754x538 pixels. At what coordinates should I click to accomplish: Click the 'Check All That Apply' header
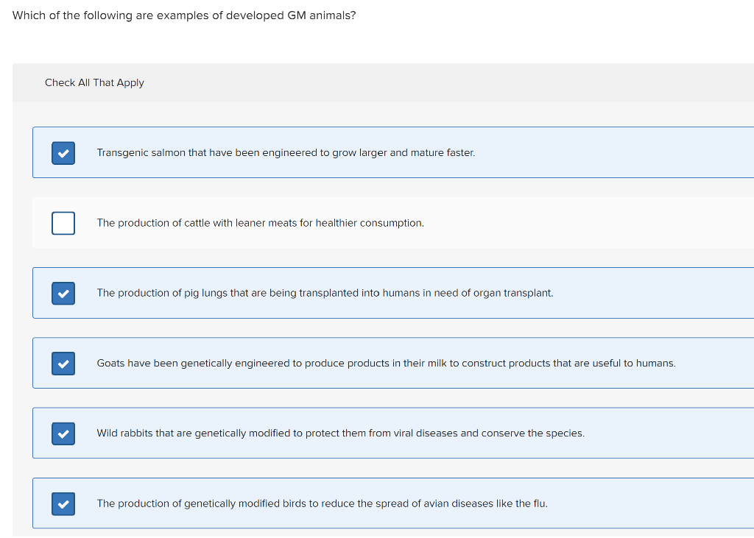coord(94,82)
